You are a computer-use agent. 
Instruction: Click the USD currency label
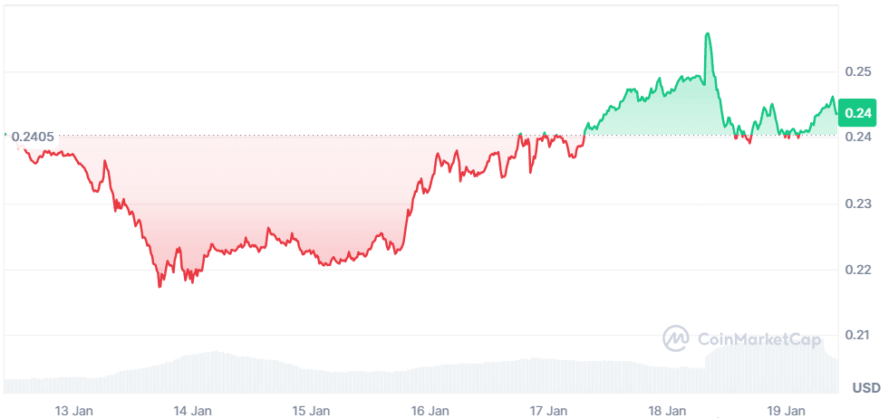click(x=865, y=388)
